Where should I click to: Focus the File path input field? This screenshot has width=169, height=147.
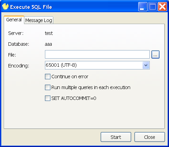click(x=97, y=55)
